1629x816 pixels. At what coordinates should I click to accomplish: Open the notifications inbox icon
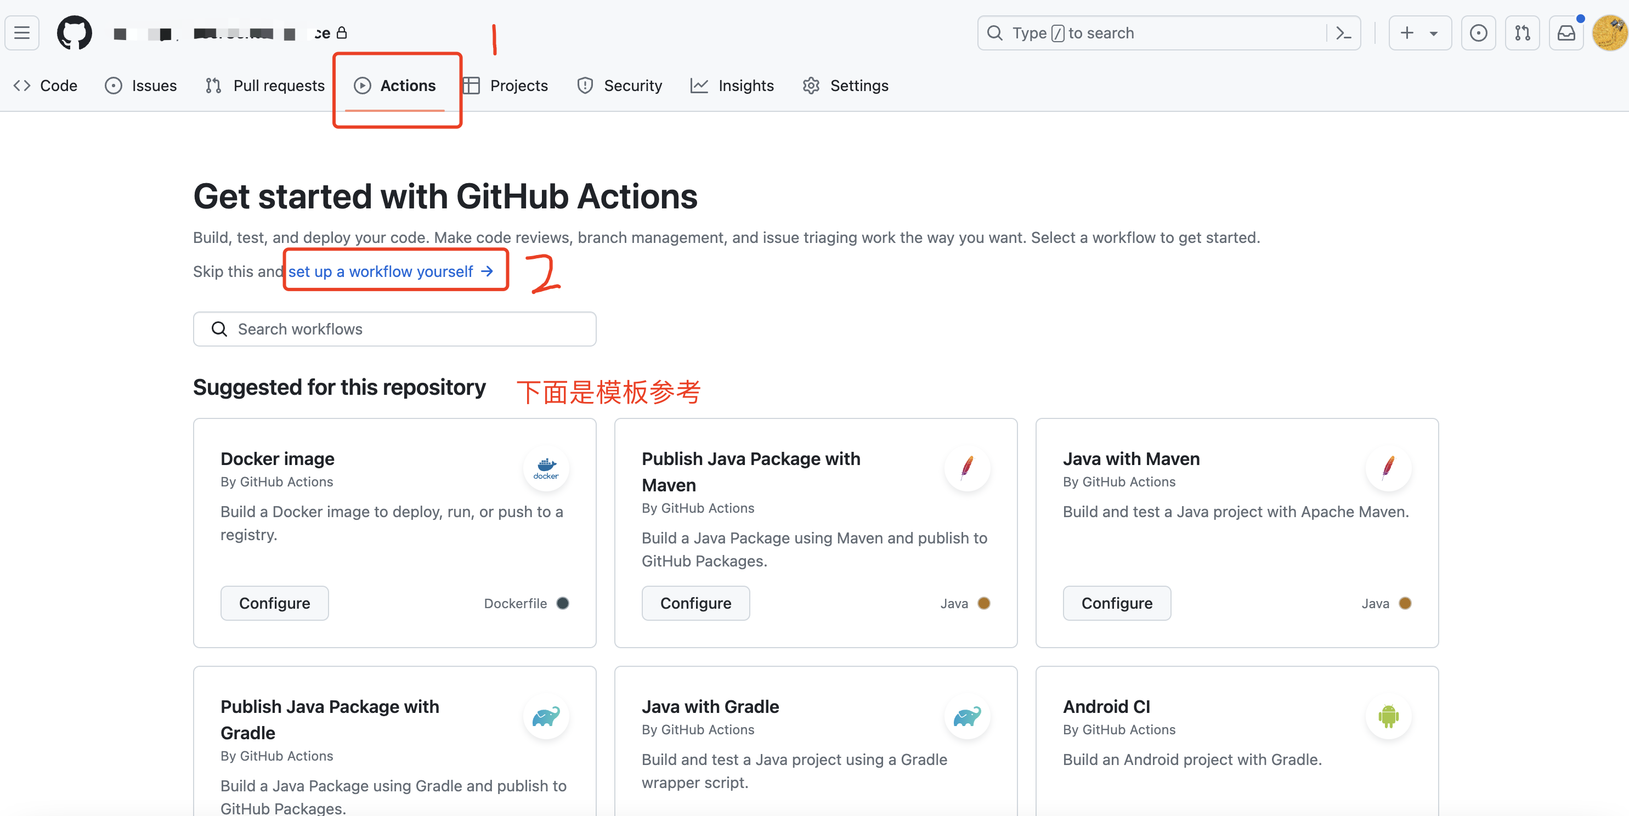1566,33
